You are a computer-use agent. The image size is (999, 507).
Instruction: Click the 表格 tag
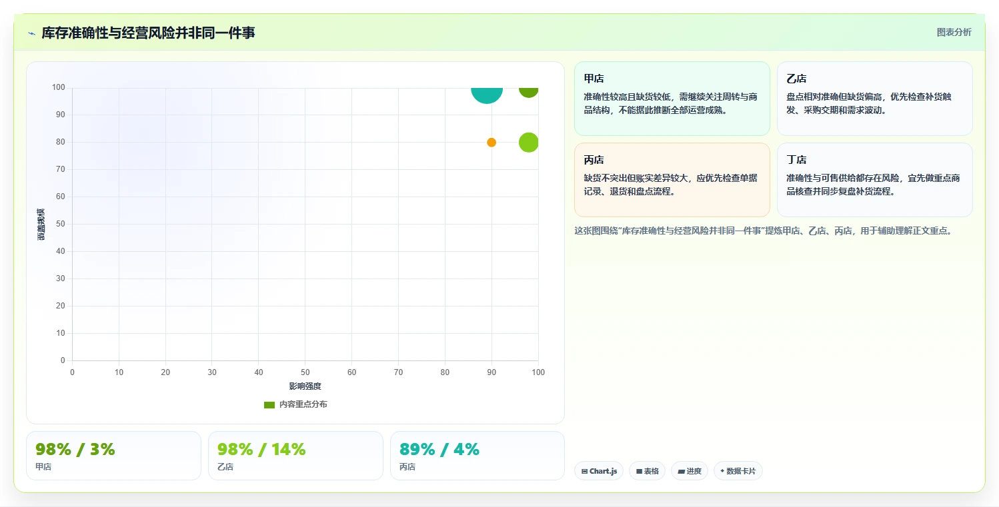click(x=647, y=471)
